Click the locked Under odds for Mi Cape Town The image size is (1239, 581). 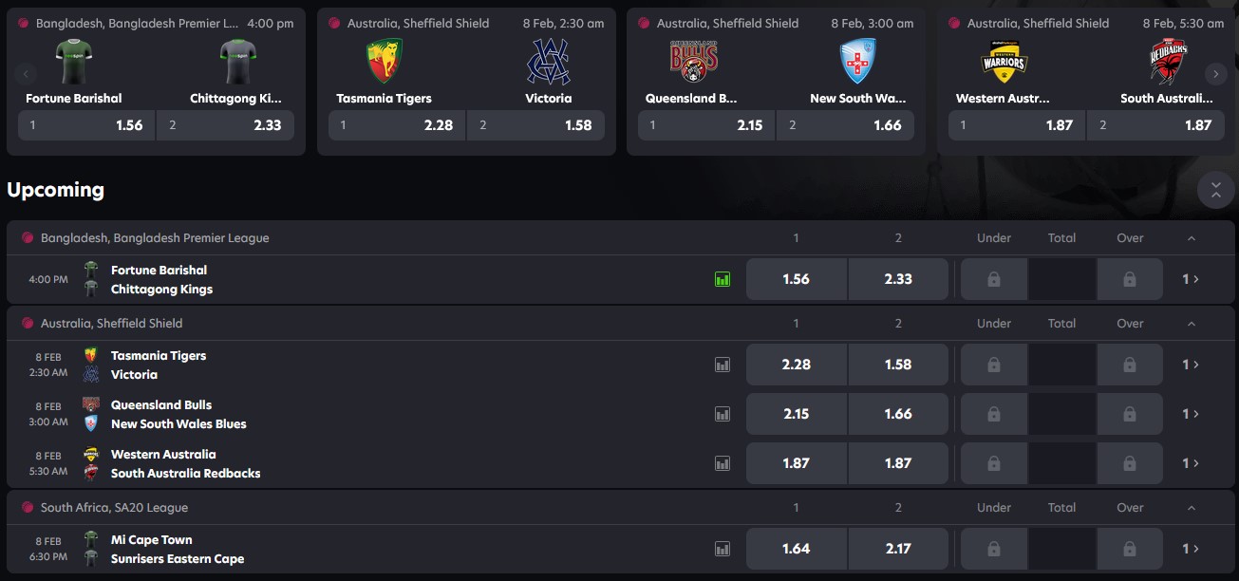(993, 548)
